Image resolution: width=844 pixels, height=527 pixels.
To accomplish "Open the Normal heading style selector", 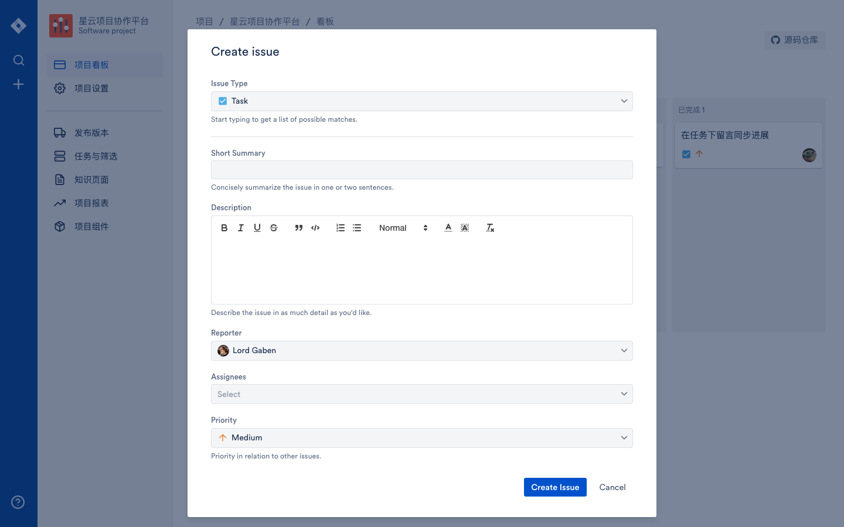I will tap(403, 228).
